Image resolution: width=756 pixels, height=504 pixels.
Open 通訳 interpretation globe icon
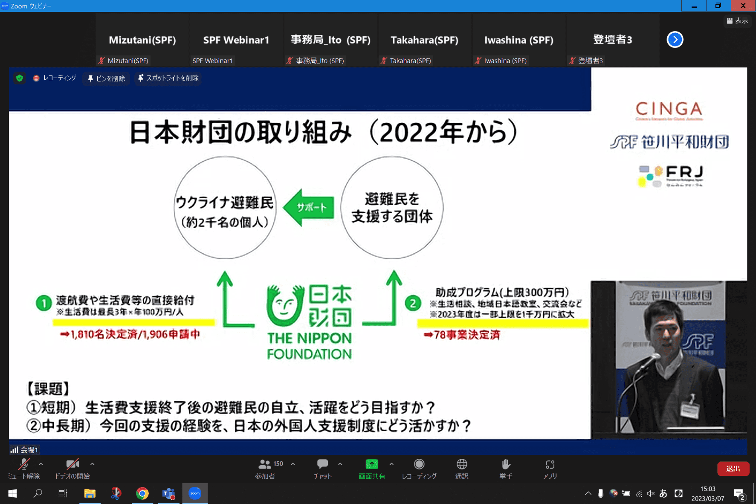coord(462,464)
